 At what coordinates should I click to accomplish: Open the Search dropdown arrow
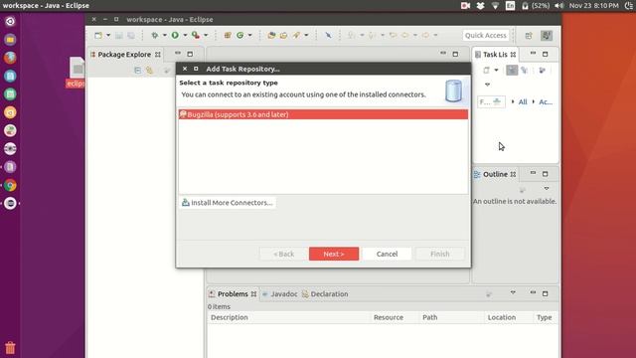[306, 36]
